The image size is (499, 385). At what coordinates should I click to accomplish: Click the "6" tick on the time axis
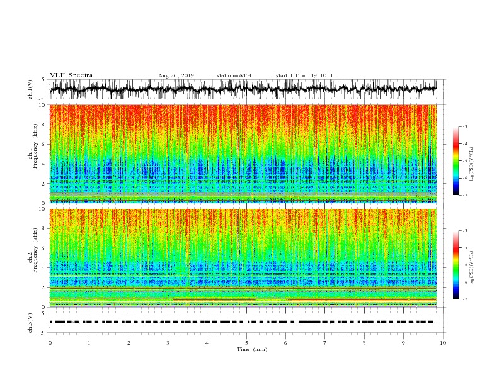point(285,343)
